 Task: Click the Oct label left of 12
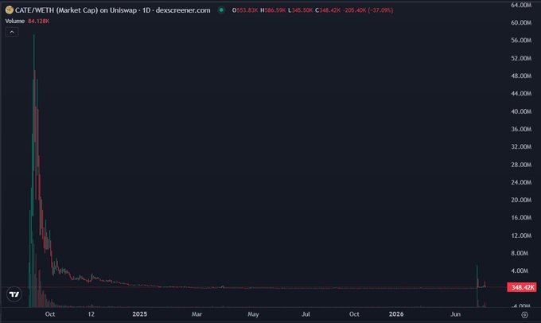coord(50,314)
